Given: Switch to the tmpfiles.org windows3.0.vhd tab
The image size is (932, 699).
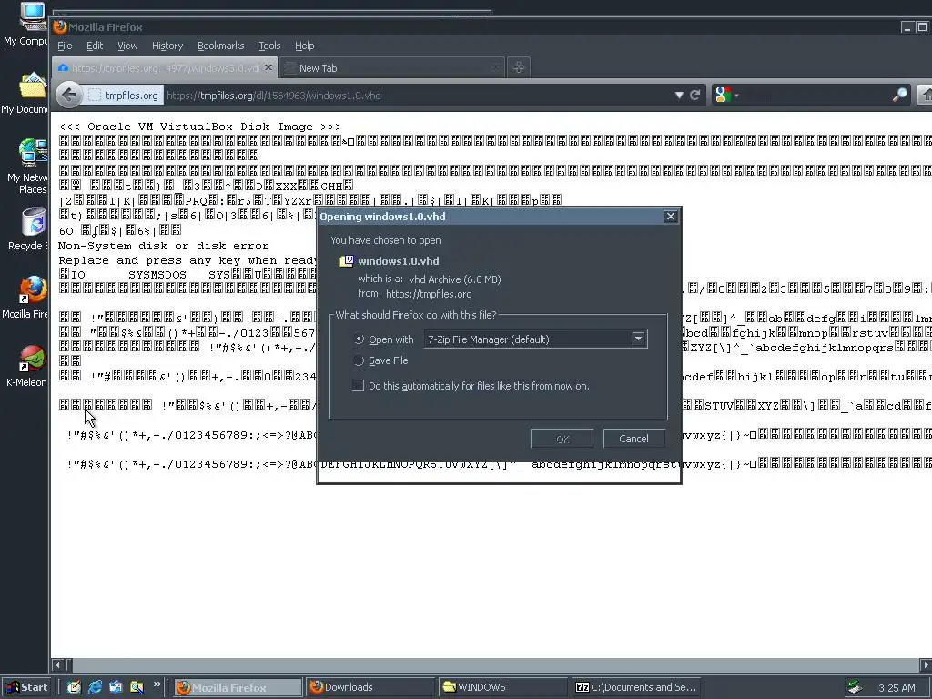Looking at the screenshot, I should point(164,67).
